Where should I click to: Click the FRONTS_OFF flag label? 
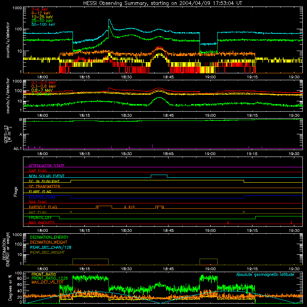[x=40, y=218]
